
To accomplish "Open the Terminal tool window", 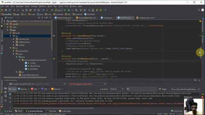I will (x=51, y=111).
